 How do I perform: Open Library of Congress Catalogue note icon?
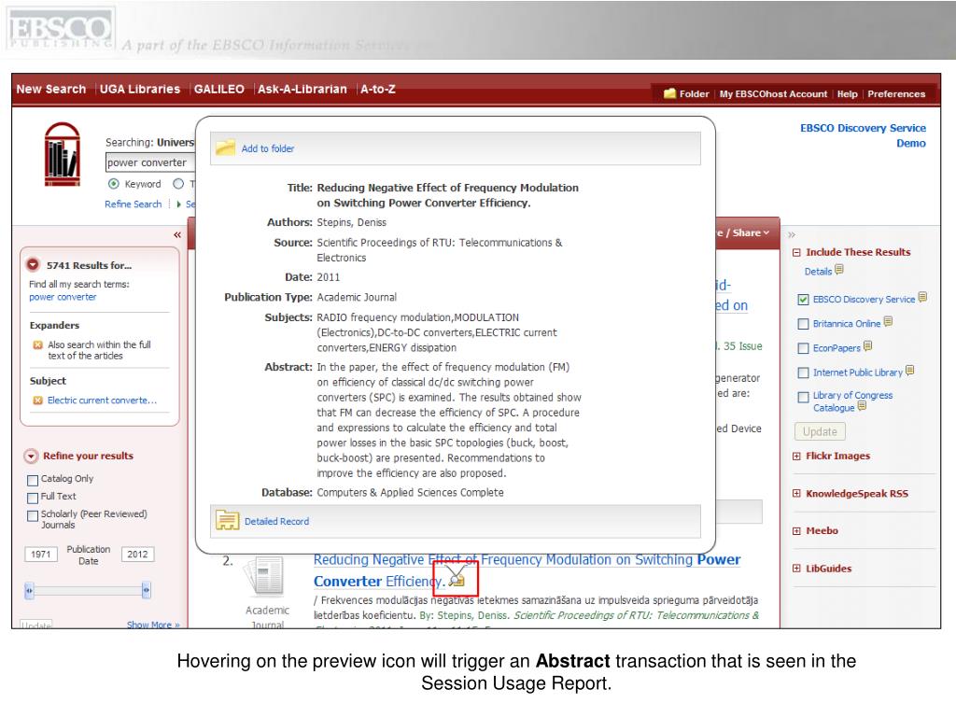[862, 406]
